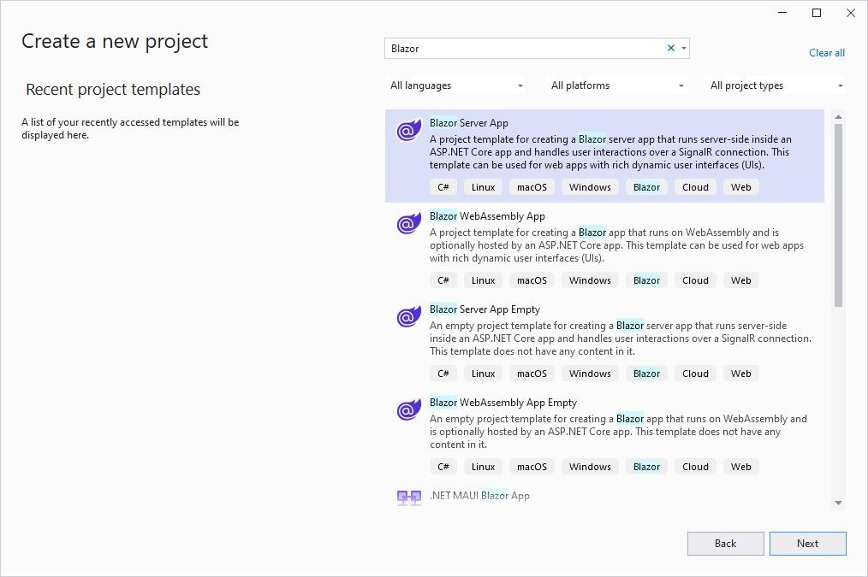This screenshot has height=577, width=868.
Task: Click the C# tag on Blazor Server App
Action: [443, 186]
